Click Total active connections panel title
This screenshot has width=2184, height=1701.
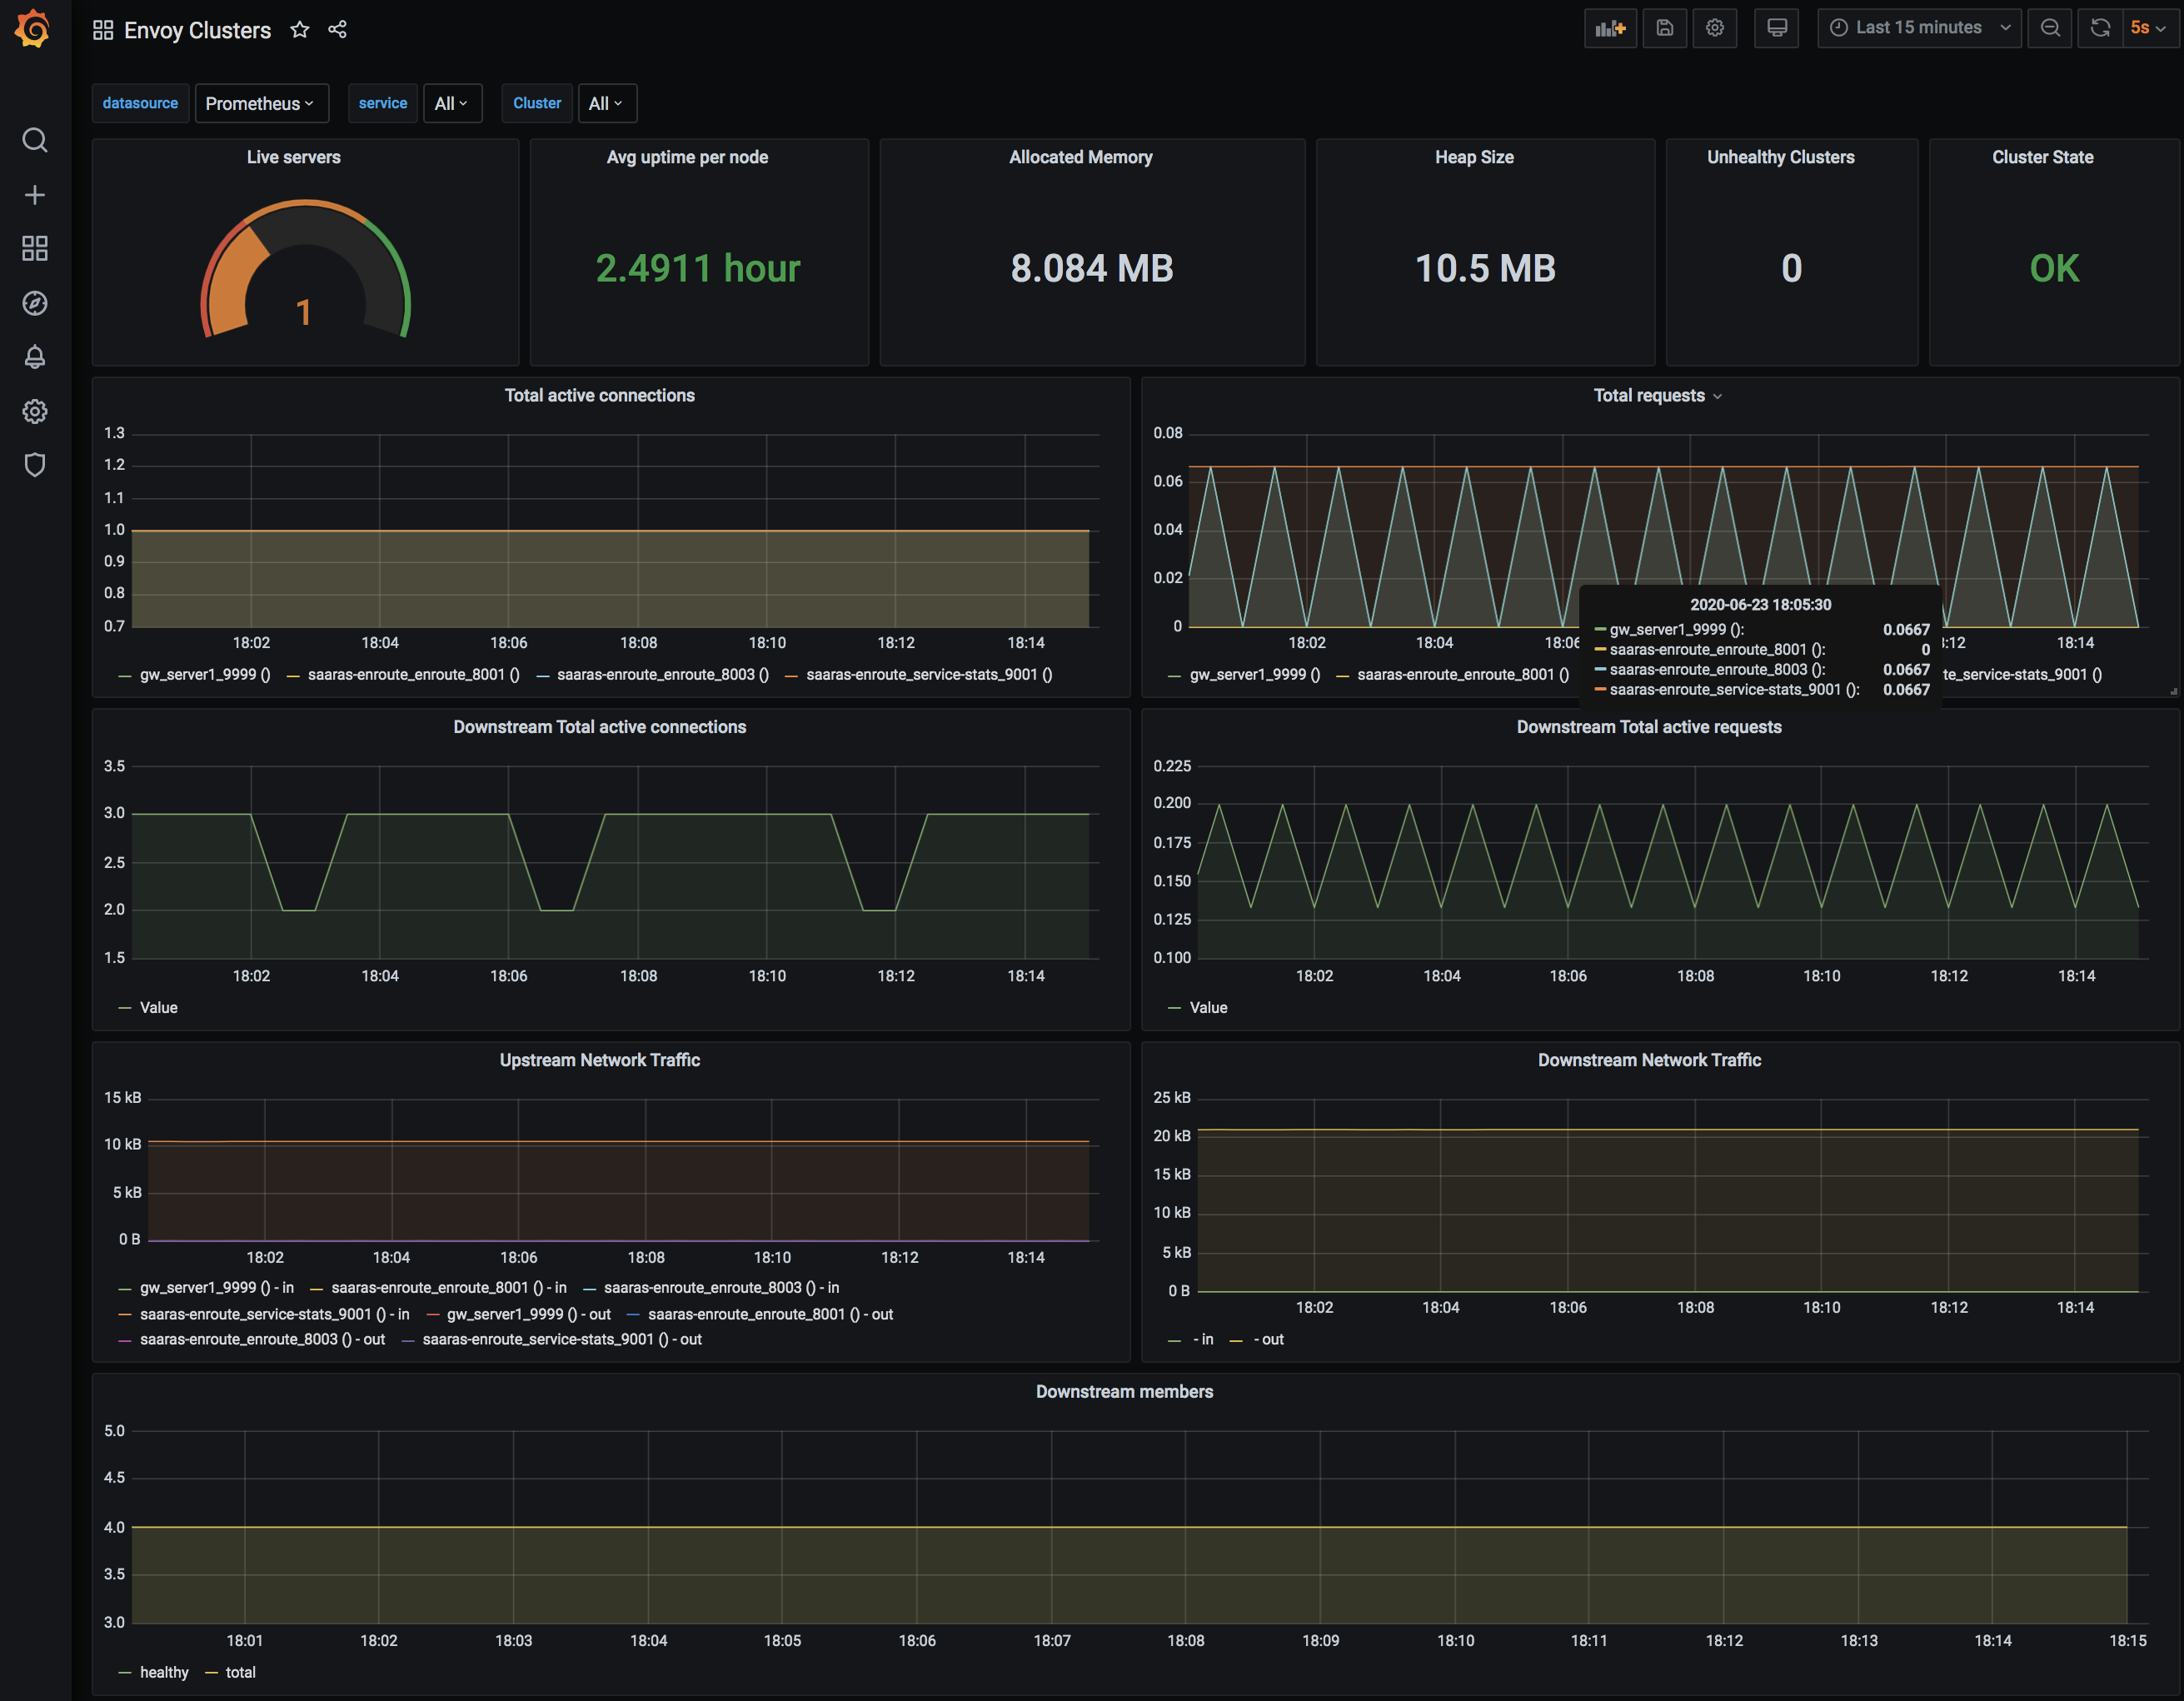coord(599,395)
